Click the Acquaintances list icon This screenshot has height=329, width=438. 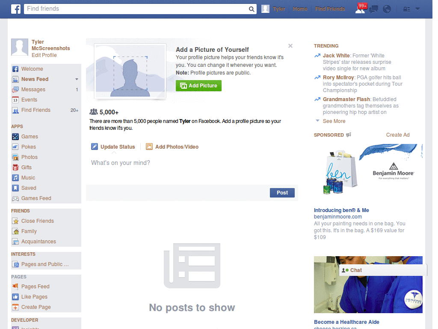(x=15, y=242)
